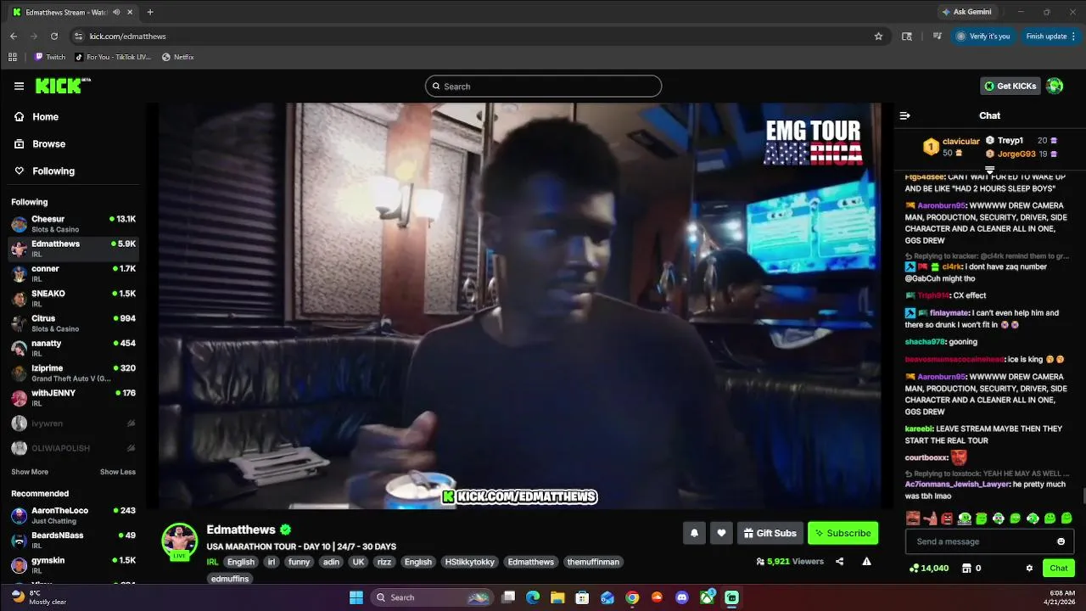The height and width of the screenshot is (611, 1086).
Task: Open conner channel in Following
Action: pyautogui.click(x=72, y=273)
